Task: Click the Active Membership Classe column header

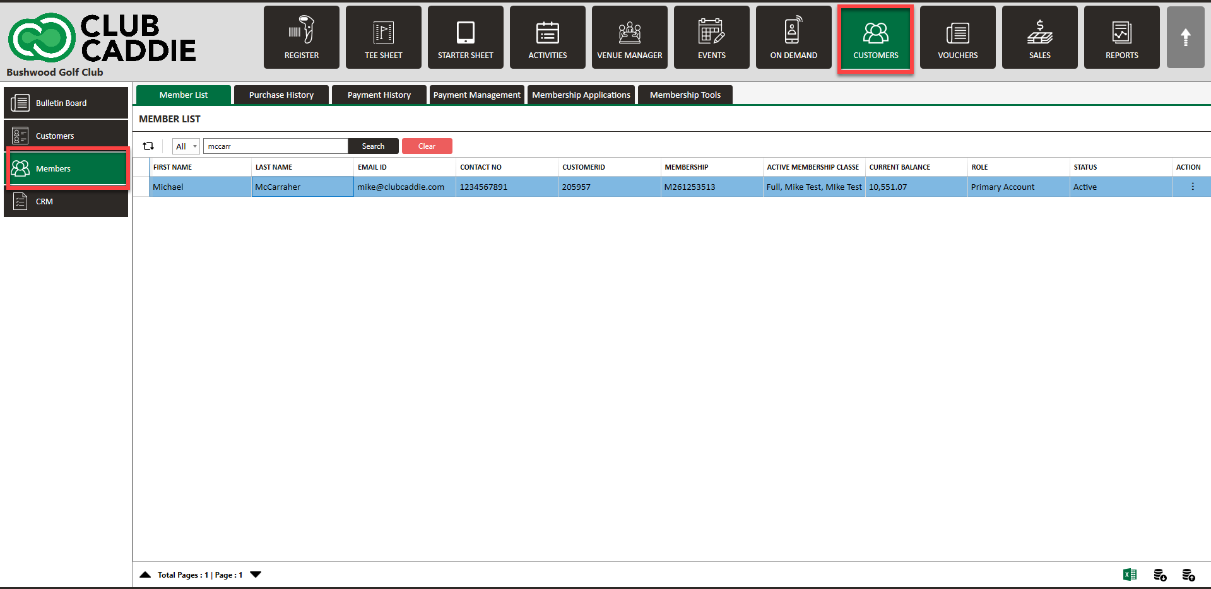Action: (x=814, y=167)
